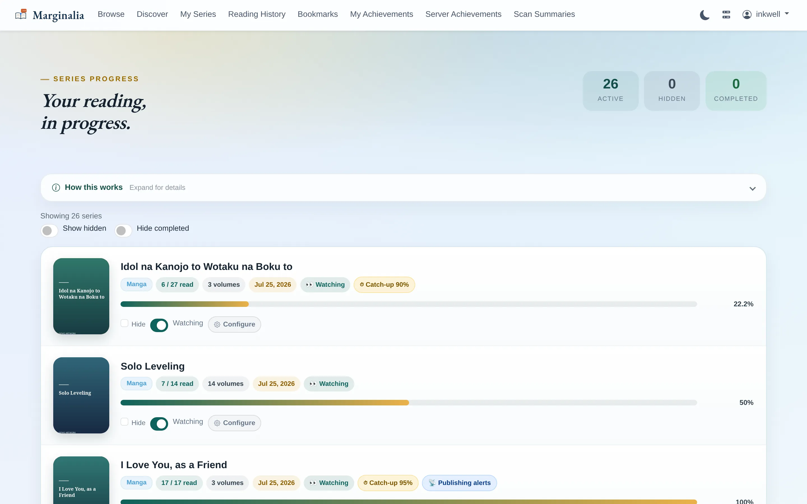Click 'Jul 25, 2026' on Idol na Kanojo
The image size is (807, 504).
(272, 285)
